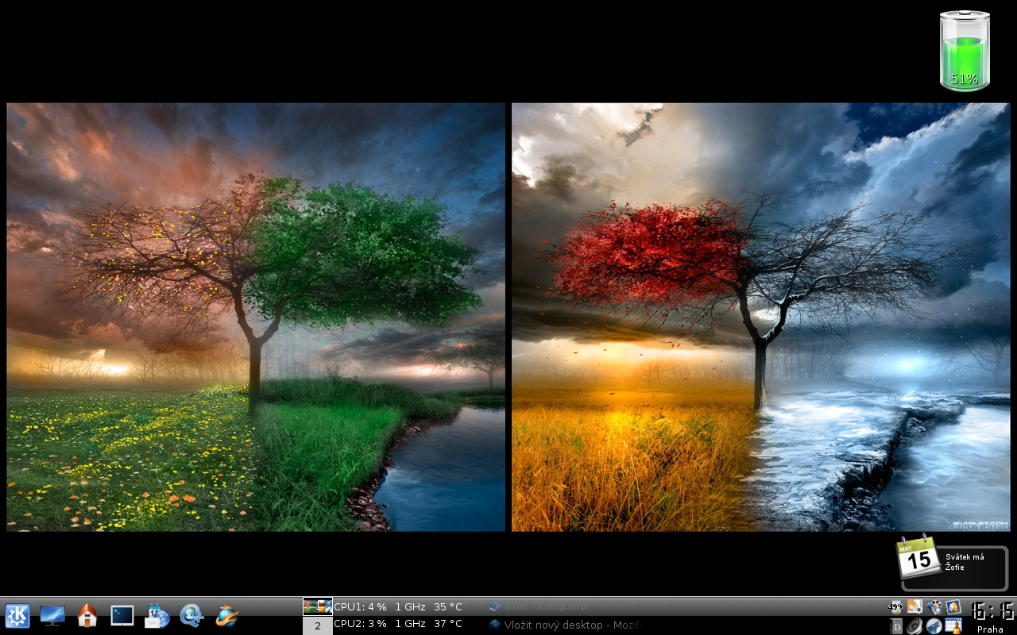
Task: Click the green battery 51% desktop widget
Action: click(x=965, y=51)
